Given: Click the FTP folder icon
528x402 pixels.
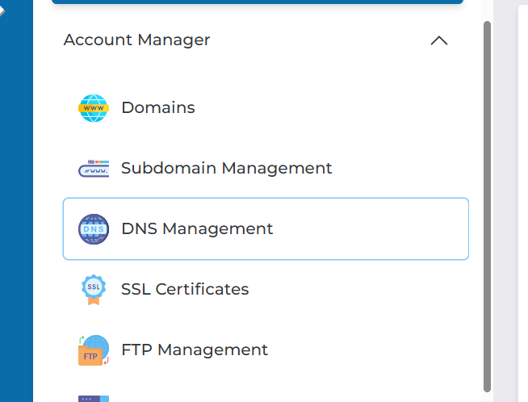Looking at the screenshot, I should pyautogui.click(x=93, y=350).
